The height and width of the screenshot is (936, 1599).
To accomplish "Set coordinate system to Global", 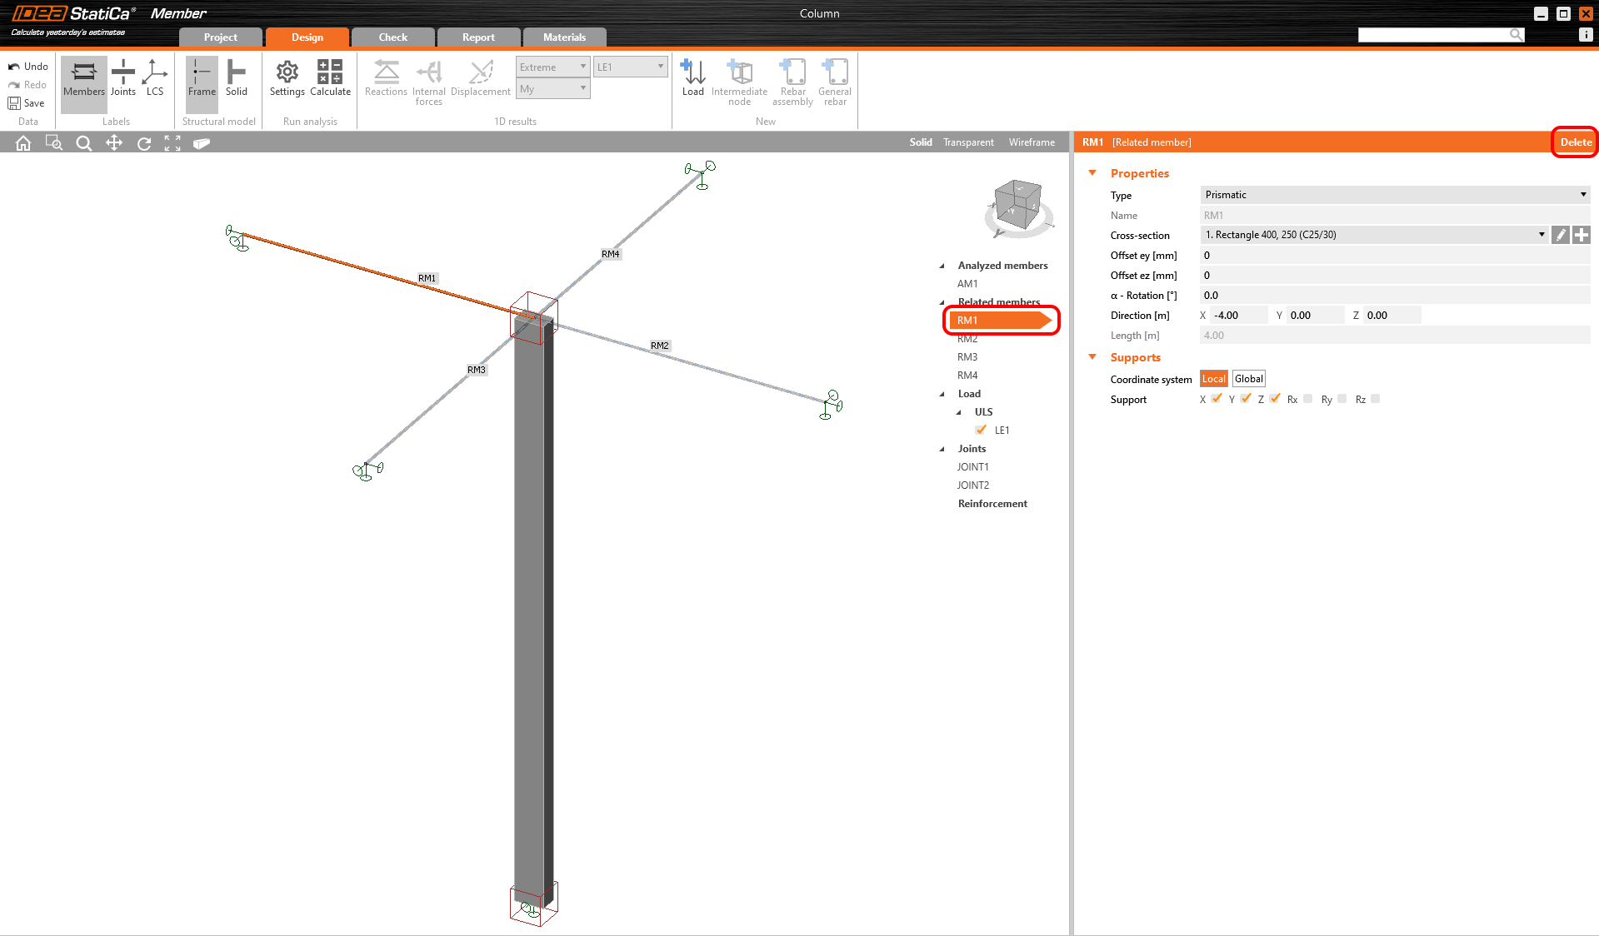I will pyautogui.click(x=1248, y=379).
